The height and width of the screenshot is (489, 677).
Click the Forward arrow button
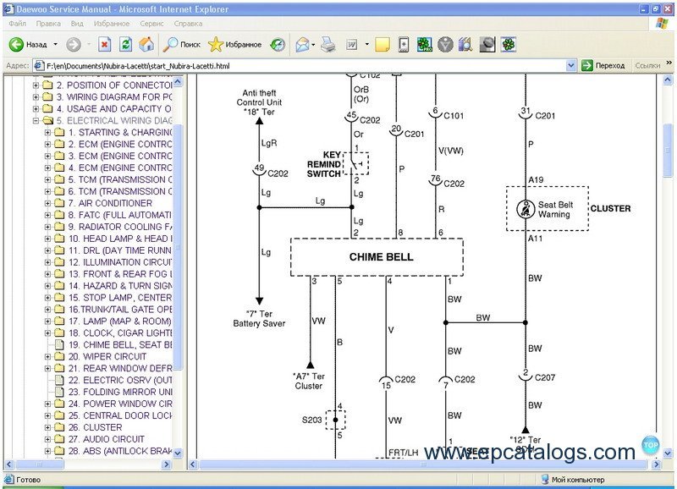[x=74, y=44]
